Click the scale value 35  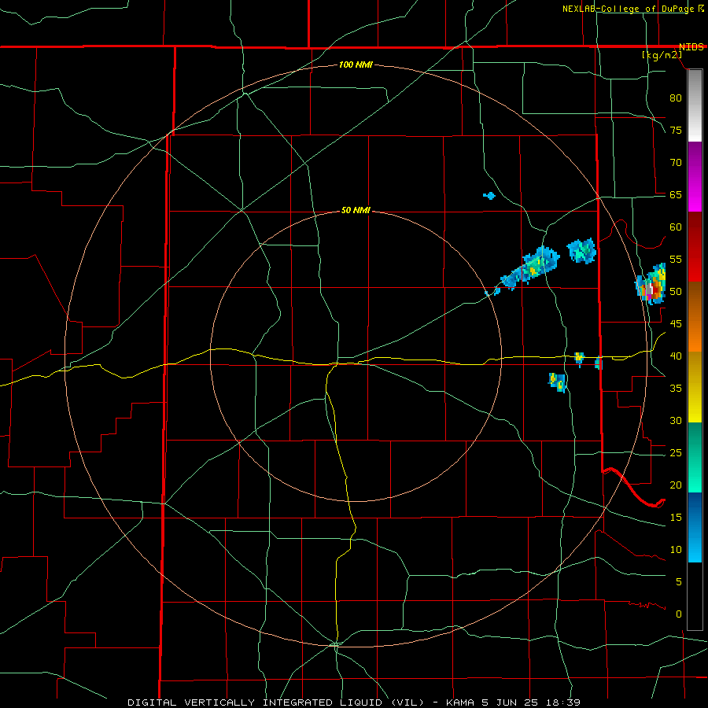coord(676,389)
